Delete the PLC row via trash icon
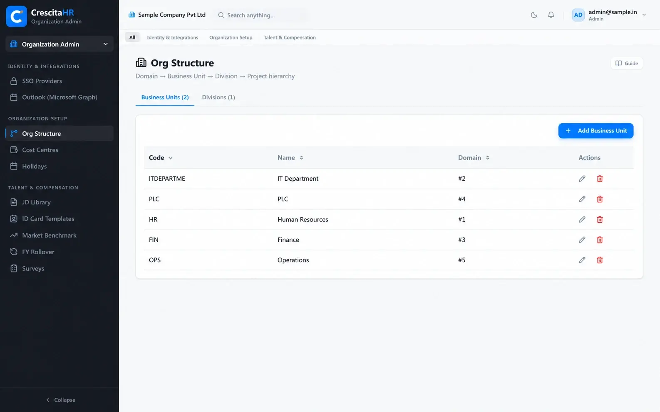The width and height of the screenshot is (660, 412). point(600,199)
